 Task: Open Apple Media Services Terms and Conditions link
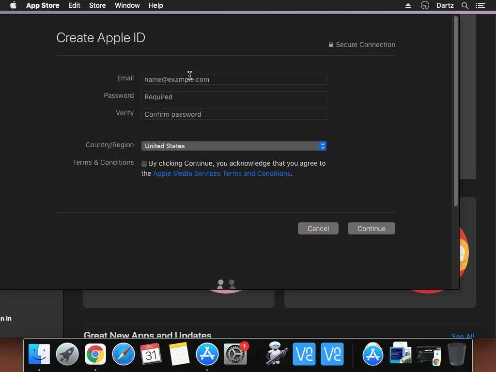[222, 173]
